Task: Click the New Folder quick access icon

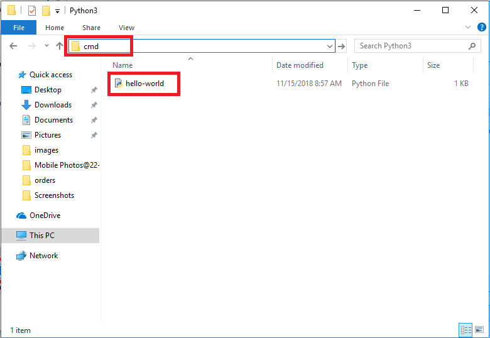Action: pos(46,11)
